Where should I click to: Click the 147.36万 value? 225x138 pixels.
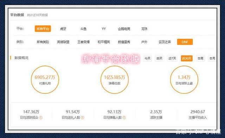click(x=31, y=112)
